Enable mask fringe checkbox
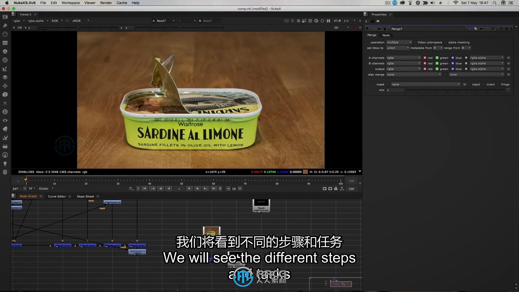Image resolution: width=519 pixels, height=292 pixels. click(498, 85)
